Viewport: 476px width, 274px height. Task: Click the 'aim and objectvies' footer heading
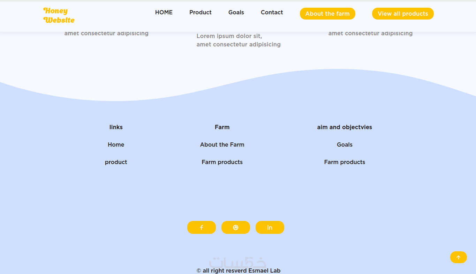pos(345,127)
